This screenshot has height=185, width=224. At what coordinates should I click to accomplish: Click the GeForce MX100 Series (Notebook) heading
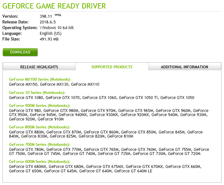(40, 79)
